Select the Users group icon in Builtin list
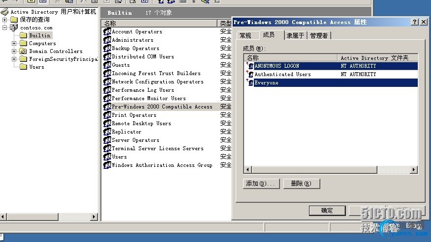431x242 pixels. pyautogui.click(x=107, y=157)
